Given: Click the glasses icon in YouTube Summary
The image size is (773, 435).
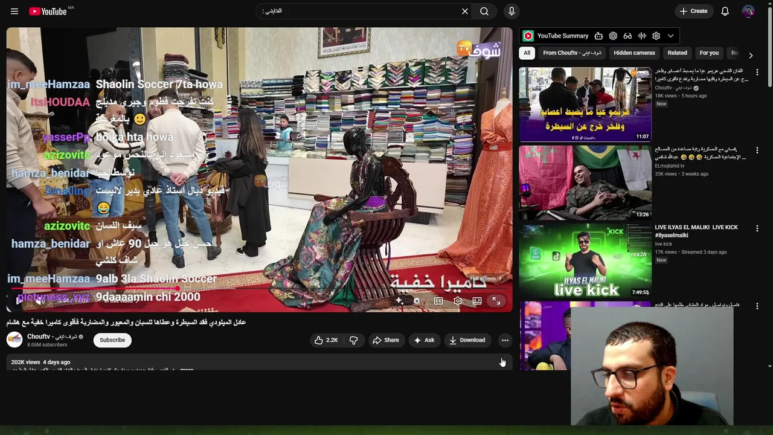Looking at the screenshot, I should [627, 36].
